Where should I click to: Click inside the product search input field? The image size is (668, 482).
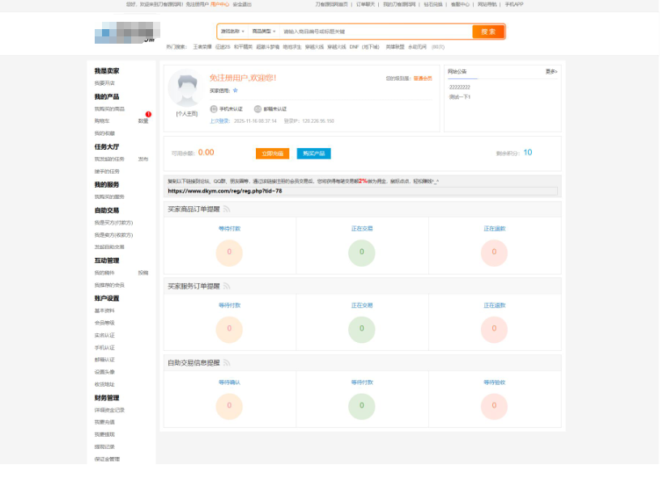point(364,31)
